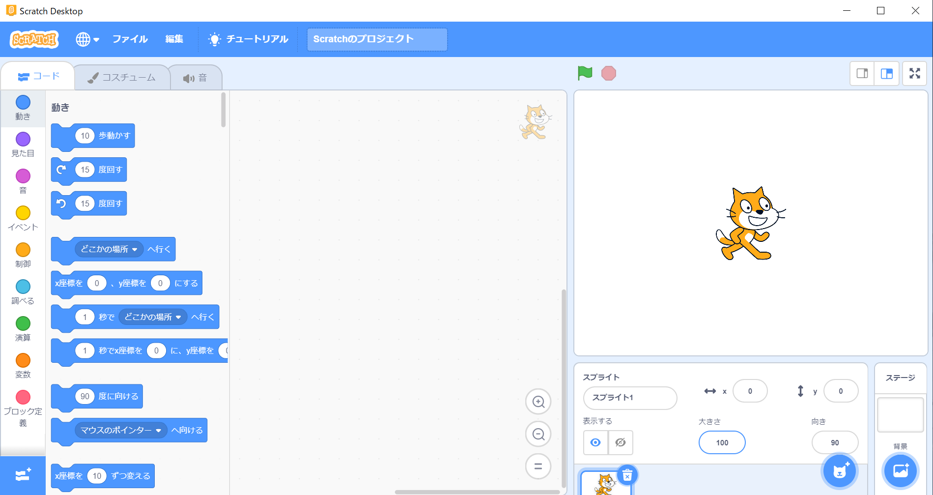Switch to large stage layout
Viewport: 933px width, 495px height.
coord(887,74)
